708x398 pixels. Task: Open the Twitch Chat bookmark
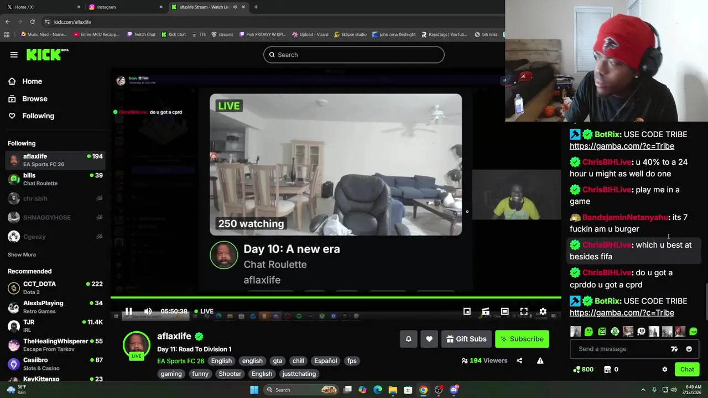pos(141,34)
